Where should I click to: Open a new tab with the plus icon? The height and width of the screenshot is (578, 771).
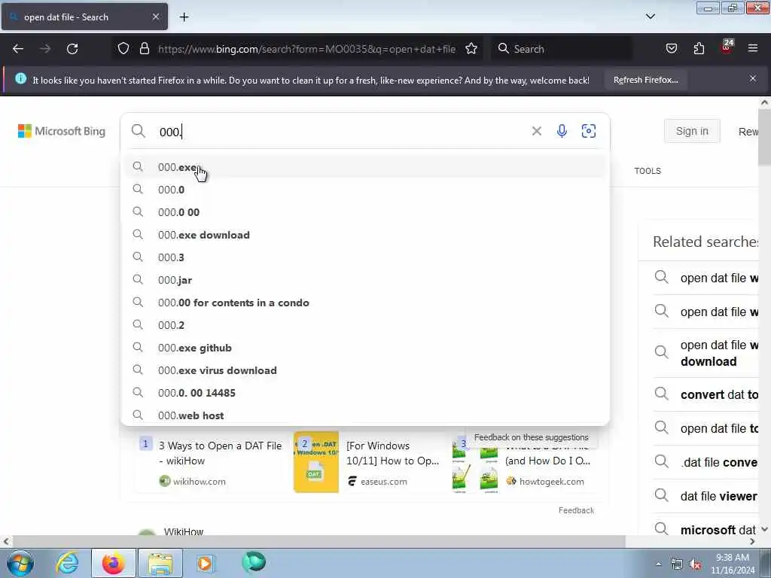coord(184,17)
